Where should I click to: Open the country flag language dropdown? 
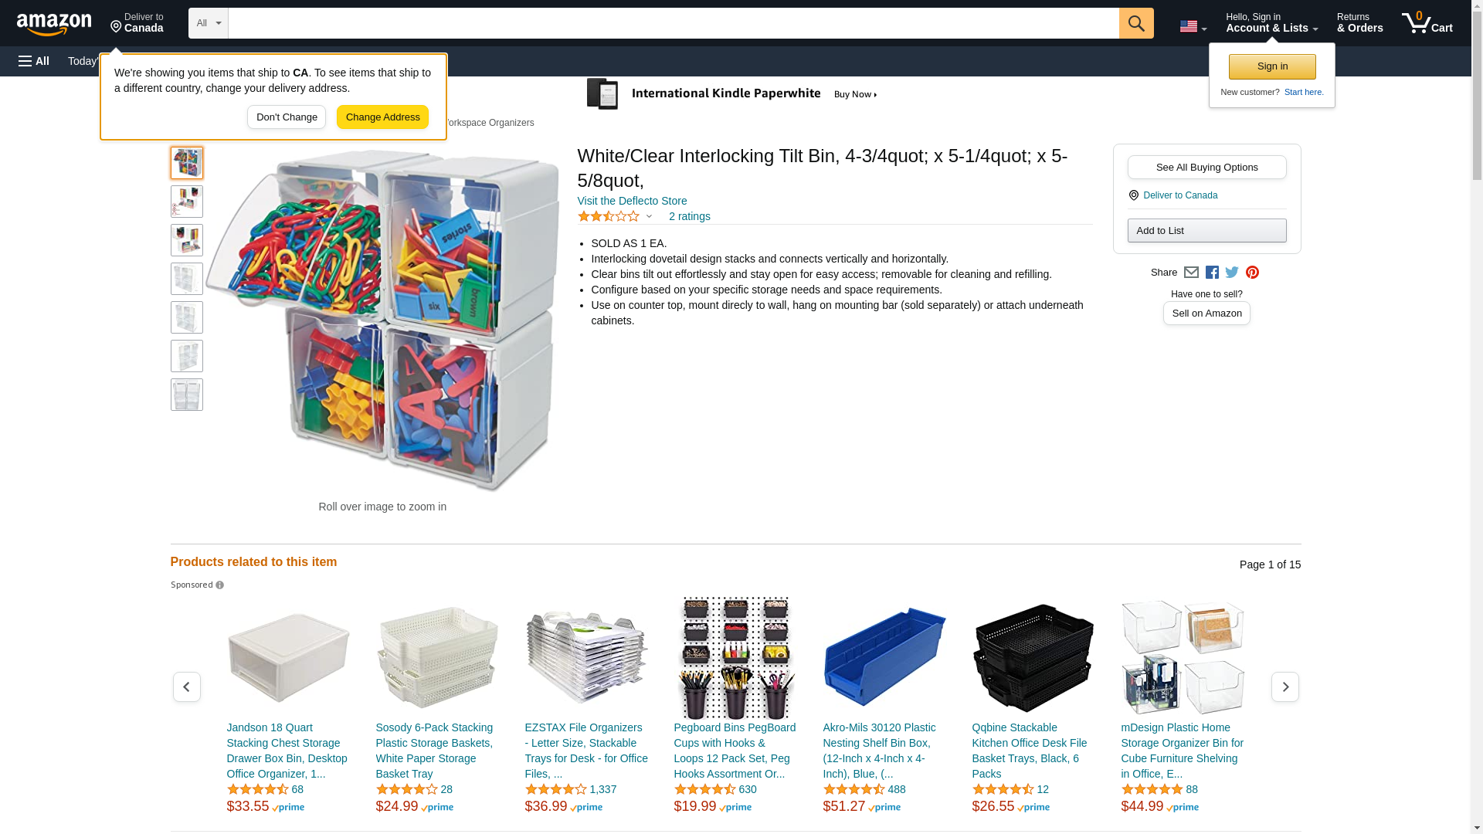(x=1193, y=27)
